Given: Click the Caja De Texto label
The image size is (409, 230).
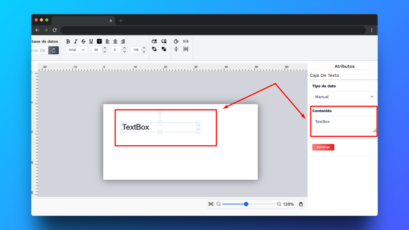Looking at the screenshot, I should click(324, 75).
